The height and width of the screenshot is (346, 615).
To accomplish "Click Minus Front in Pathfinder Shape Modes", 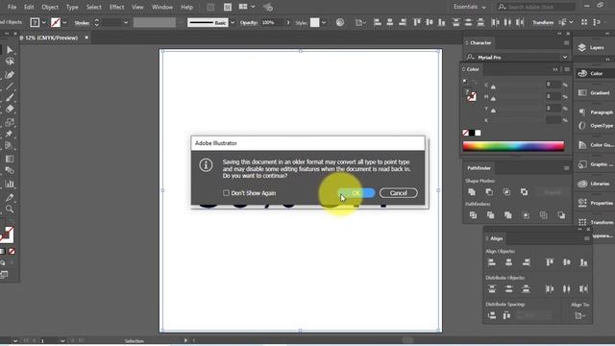I will tap(489, 192).
